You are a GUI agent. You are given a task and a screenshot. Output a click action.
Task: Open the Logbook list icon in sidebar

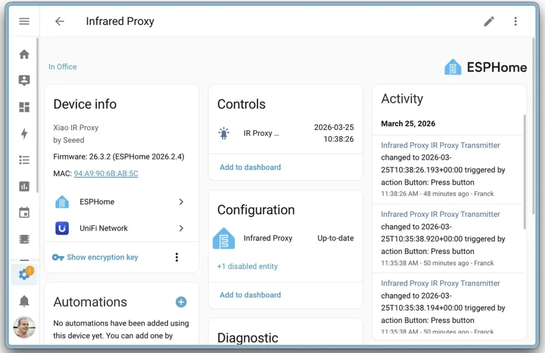coord(24,159)
